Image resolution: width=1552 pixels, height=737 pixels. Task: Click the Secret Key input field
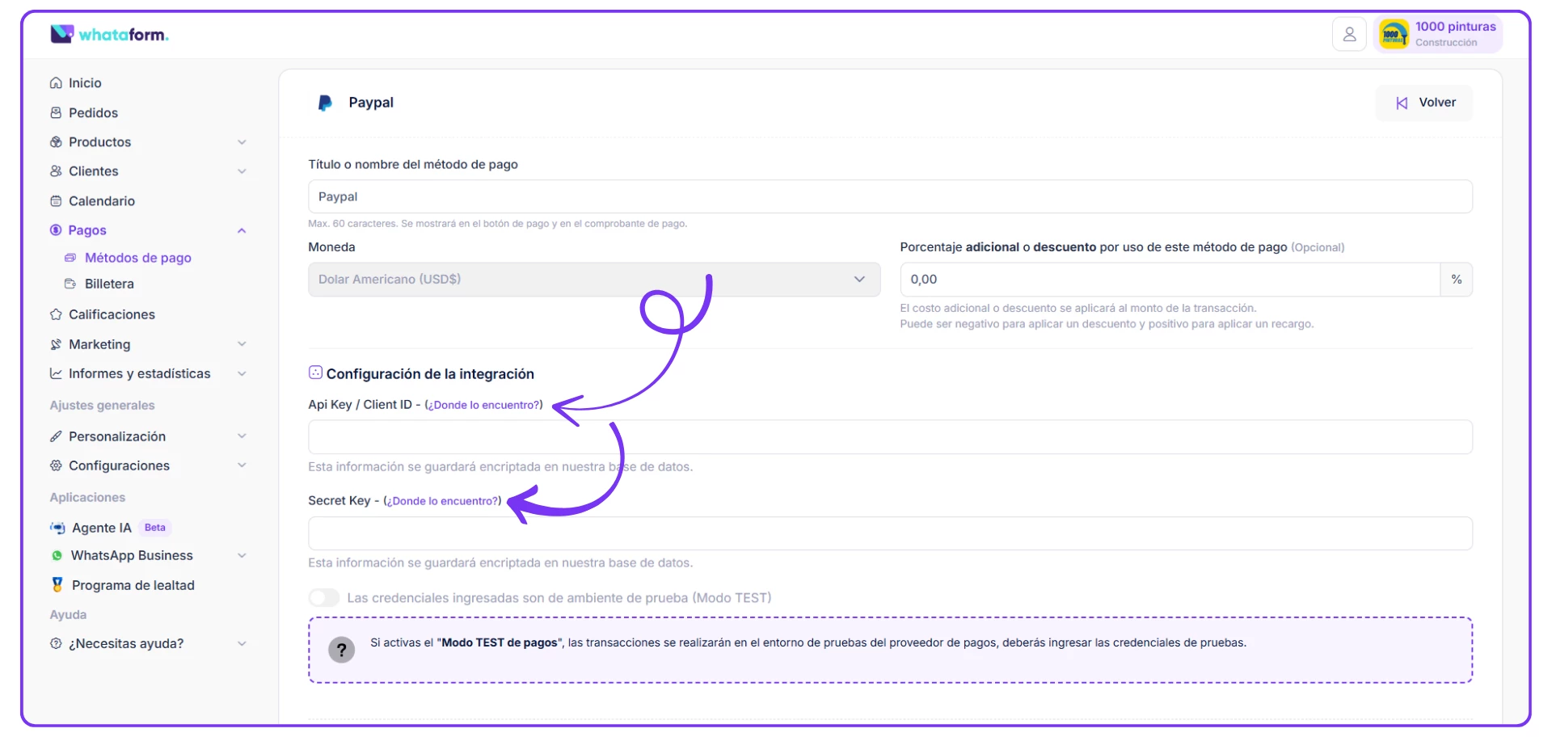pos(889,533)
